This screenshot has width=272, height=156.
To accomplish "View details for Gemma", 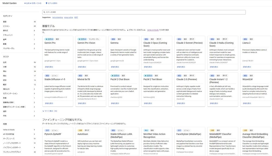I will pos(115,67).
